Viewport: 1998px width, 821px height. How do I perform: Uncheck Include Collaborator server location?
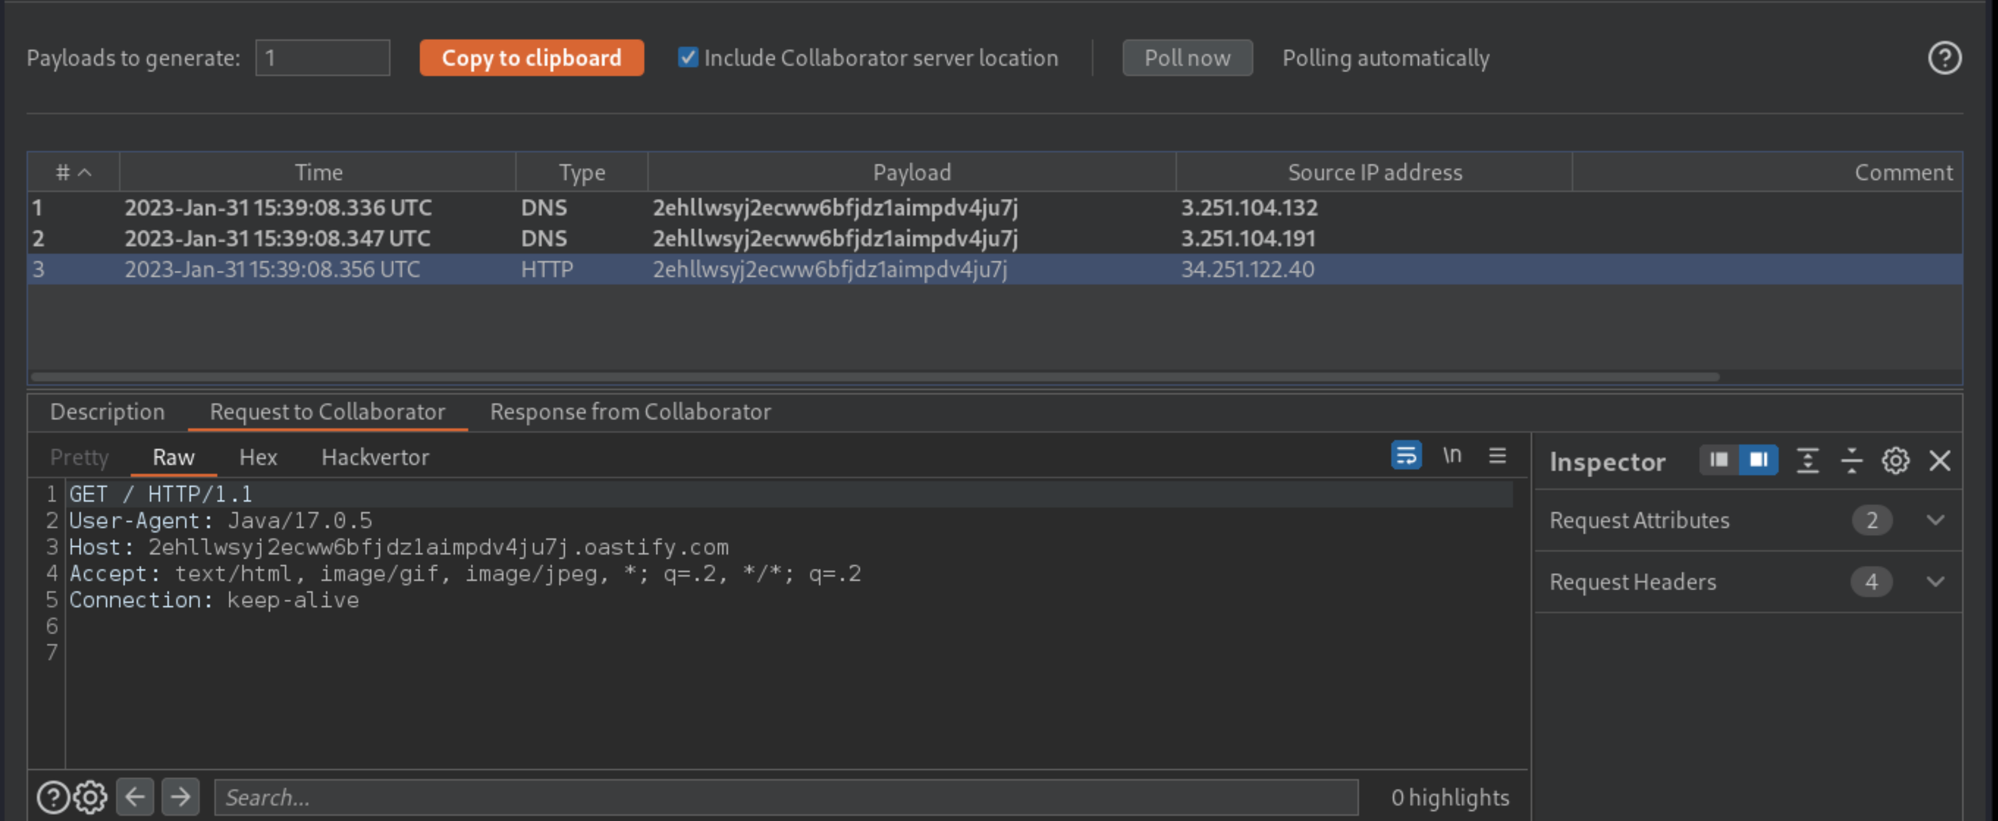pyautogui.click(x=688, y=57)
